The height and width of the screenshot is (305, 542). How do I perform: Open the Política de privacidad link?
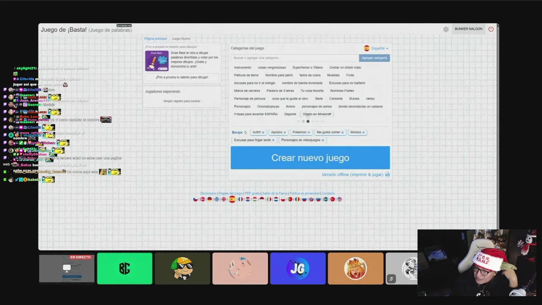pyautogui.click(x=304, y=194)
